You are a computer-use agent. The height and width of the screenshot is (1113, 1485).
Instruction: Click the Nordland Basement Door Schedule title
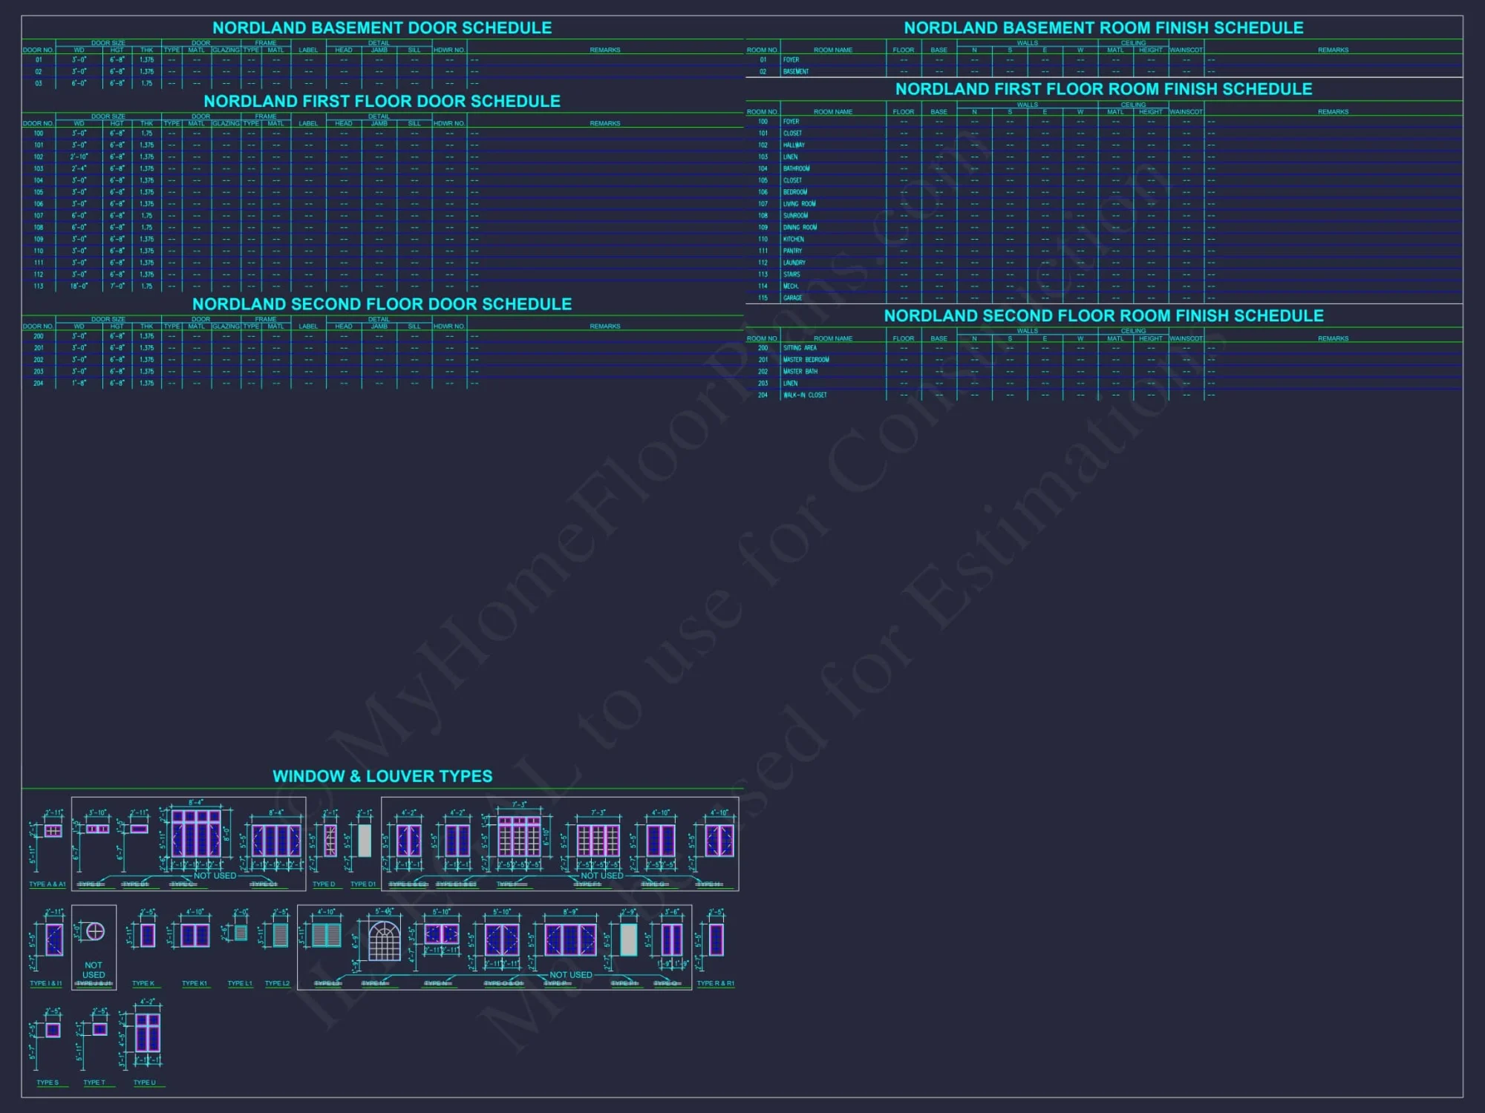(382, 27)
